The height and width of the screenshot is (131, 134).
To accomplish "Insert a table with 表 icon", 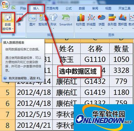I will pyautogui.click(x=19, y=17).
